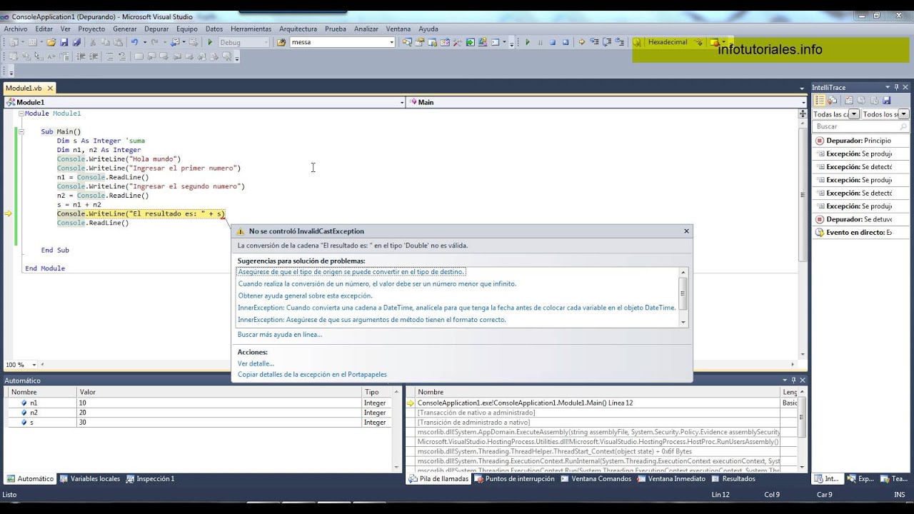This screenshot has width=914, height=514.
Task: Collapse the Module Module1 outlining region
Action: [21, 114]
